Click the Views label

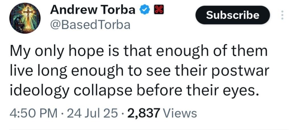point(180,113)
